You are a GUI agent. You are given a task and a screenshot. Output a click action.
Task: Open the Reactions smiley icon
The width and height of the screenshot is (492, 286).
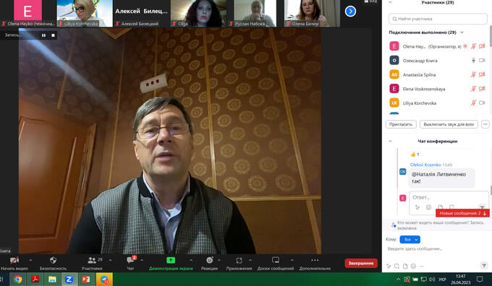point(210,260)
